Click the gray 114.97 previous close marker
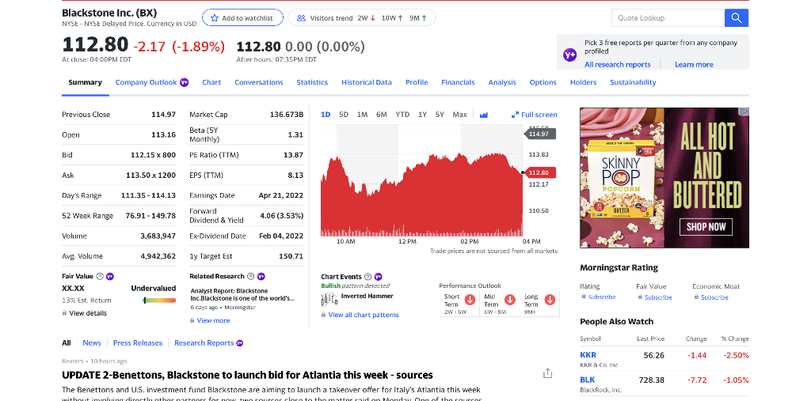 click(x=539, y=134)
